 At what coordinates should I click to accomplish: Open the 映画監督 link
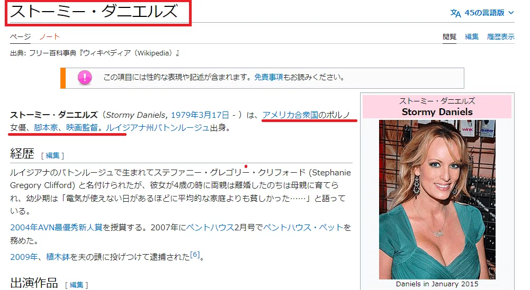82,128
